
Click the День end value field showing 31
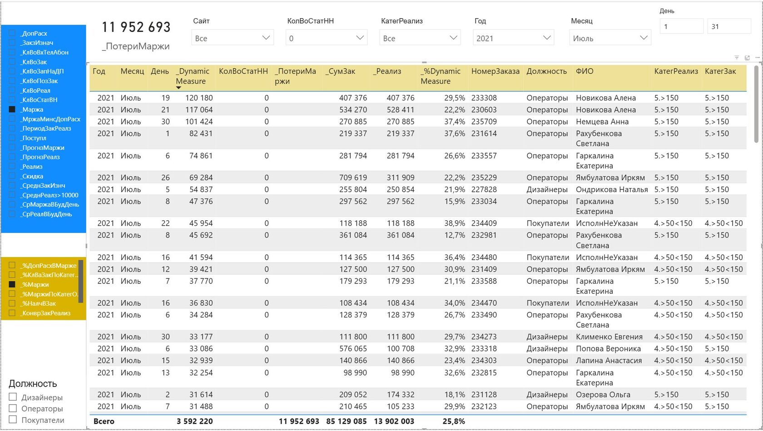pos(729,26)
